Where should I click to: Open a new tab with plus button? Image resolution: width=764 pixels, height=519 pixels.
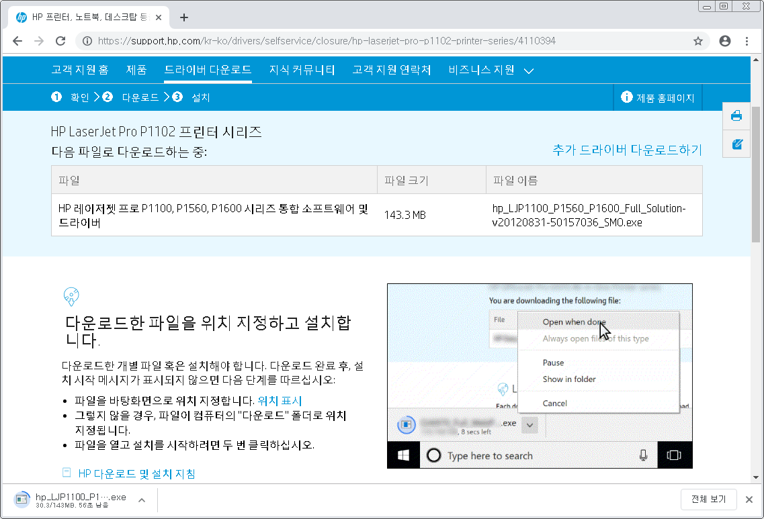coord(183,17)
